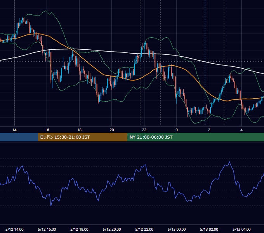Click the NY 21:00-06:00 JST session bar
Screen dimensions: 264x233
195,137
